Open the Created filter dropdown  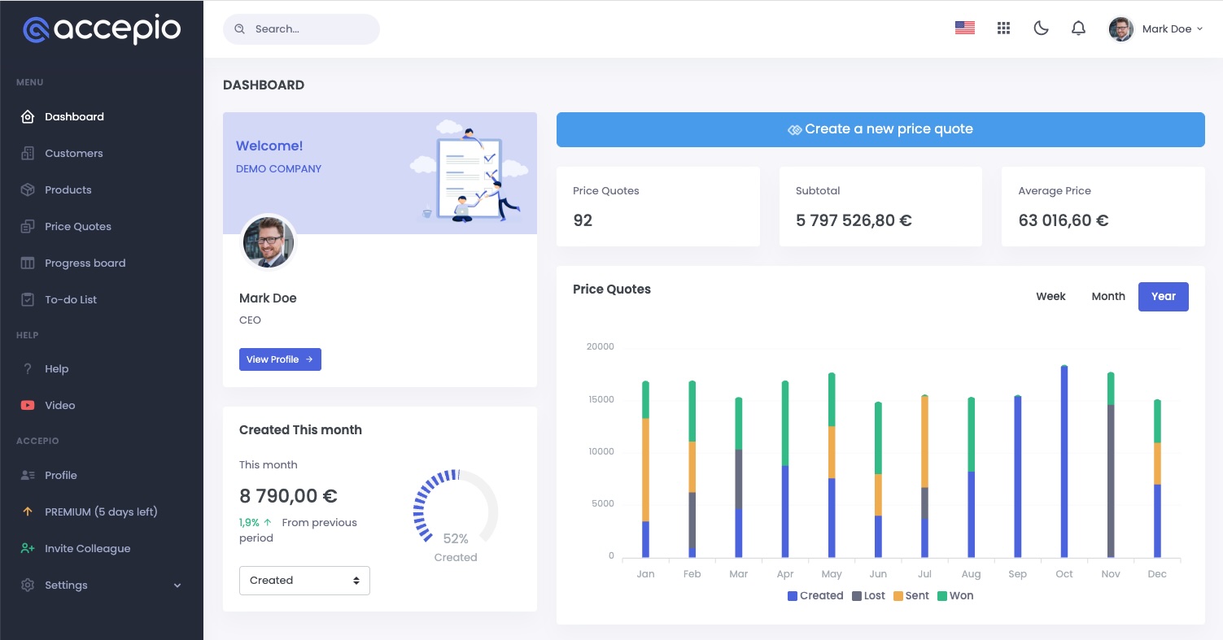[304, 580]
